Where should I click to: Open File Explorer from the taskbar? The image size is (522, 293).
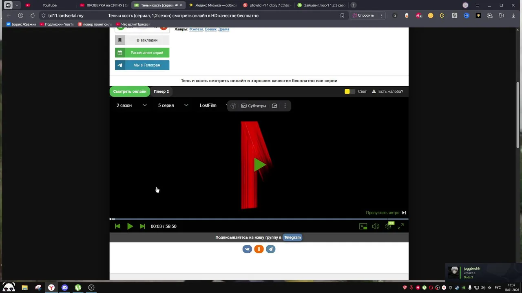click(x=24, y=288)
